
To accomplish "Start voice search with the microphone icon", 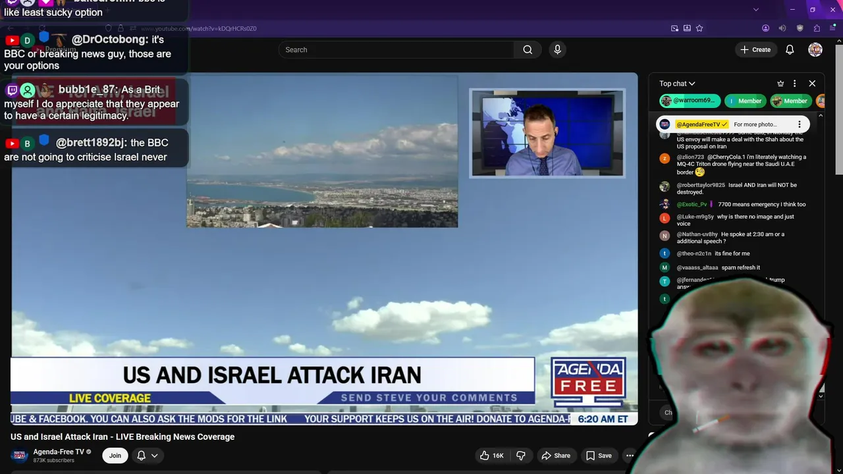I will pos(557,49).
